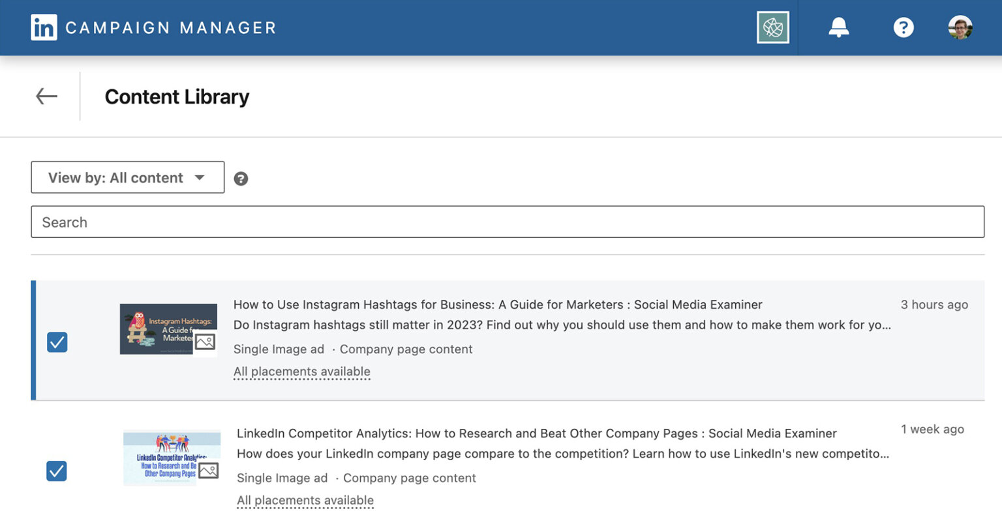Viewport: 1002px width, 524px height.
Task: Click the image-format badge on the Competitor Analytics thumbnail
Action: point(209,471)
